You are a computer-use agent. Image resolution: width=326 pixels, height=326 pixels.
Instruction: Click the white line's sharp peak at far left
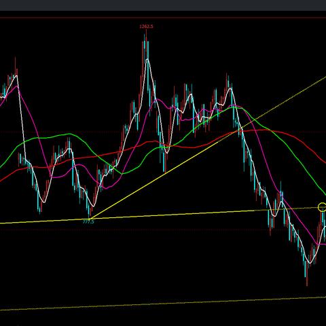pyautogui.click(x=16, y=76)
